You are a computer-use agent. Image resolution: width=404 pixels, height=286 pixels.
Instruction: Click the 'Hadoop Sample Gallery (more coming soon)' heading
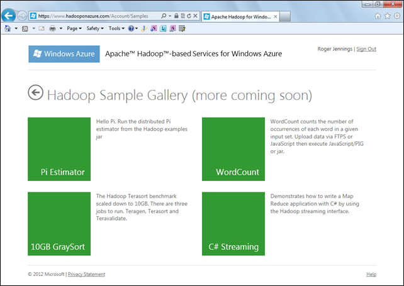click(179, 96)
